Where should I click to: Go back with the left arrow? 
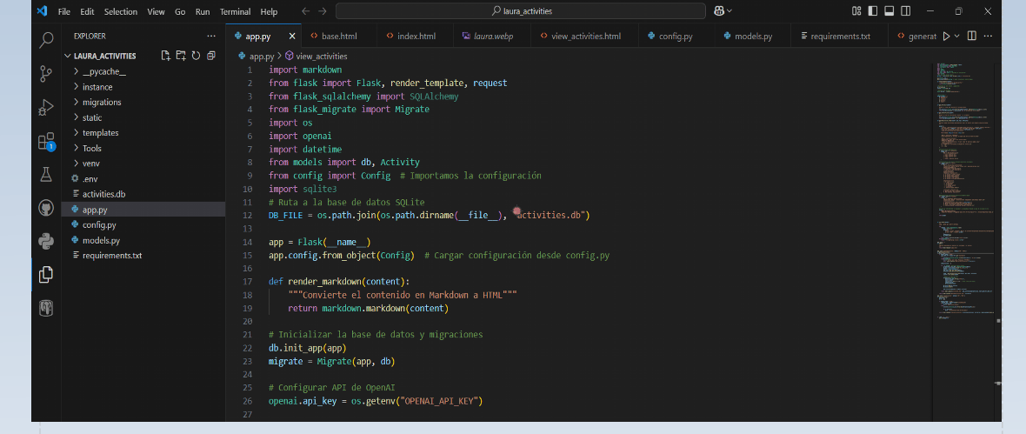(305, 11)
